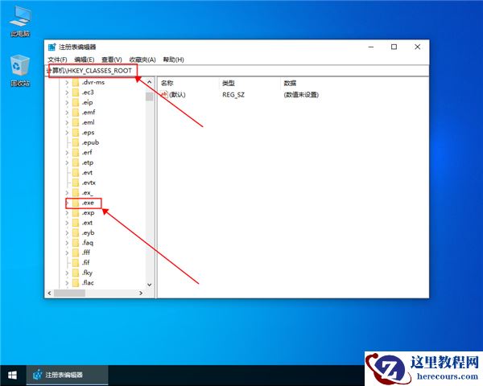Expand the .exp key
Image resolution: width=483 pixels, height=386 pixels.
coord(67,212)
